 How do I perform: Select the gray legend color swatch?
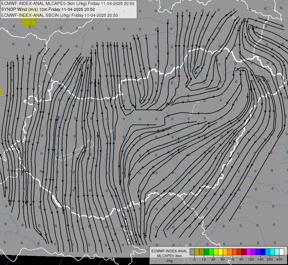tap(192, 252)
